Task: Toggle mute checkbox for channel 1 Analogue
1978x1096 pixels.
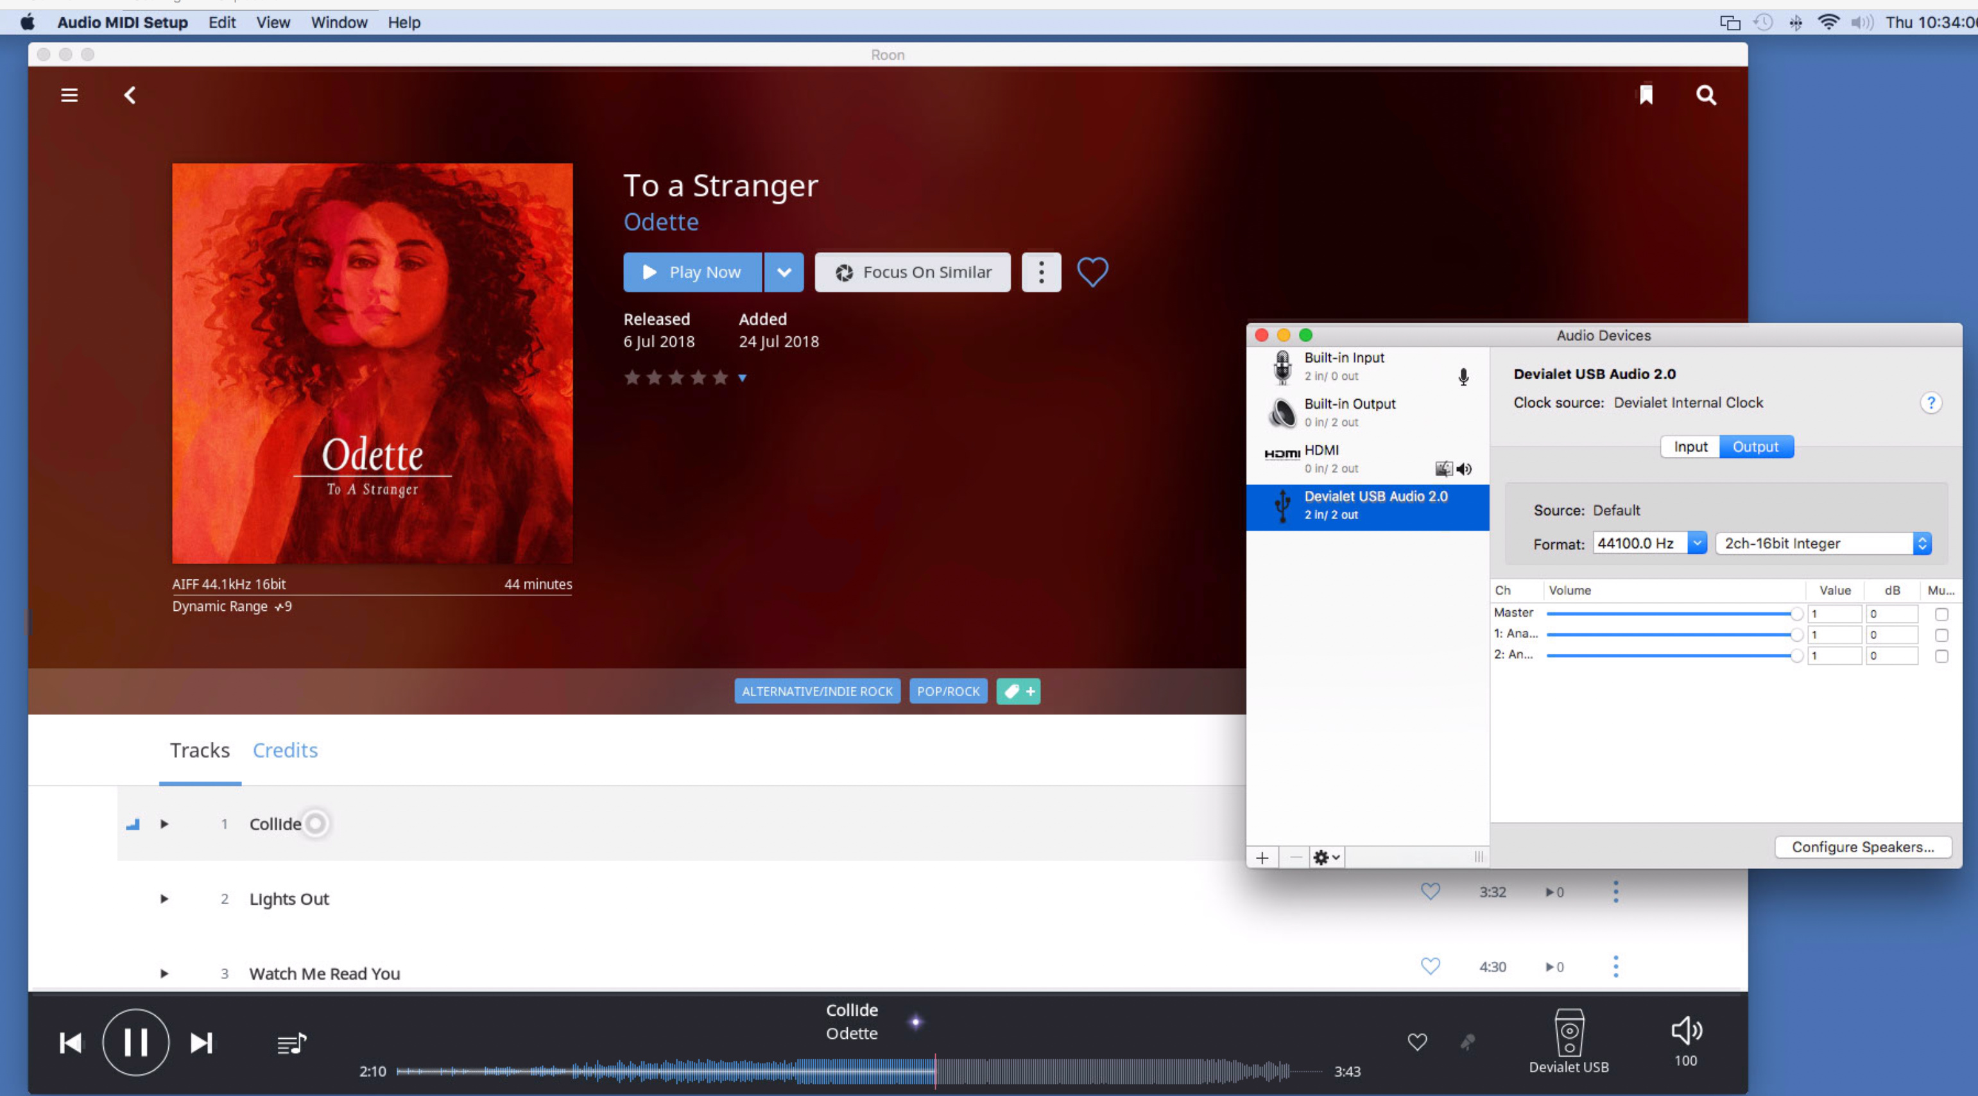Action: pos(1941,635)
